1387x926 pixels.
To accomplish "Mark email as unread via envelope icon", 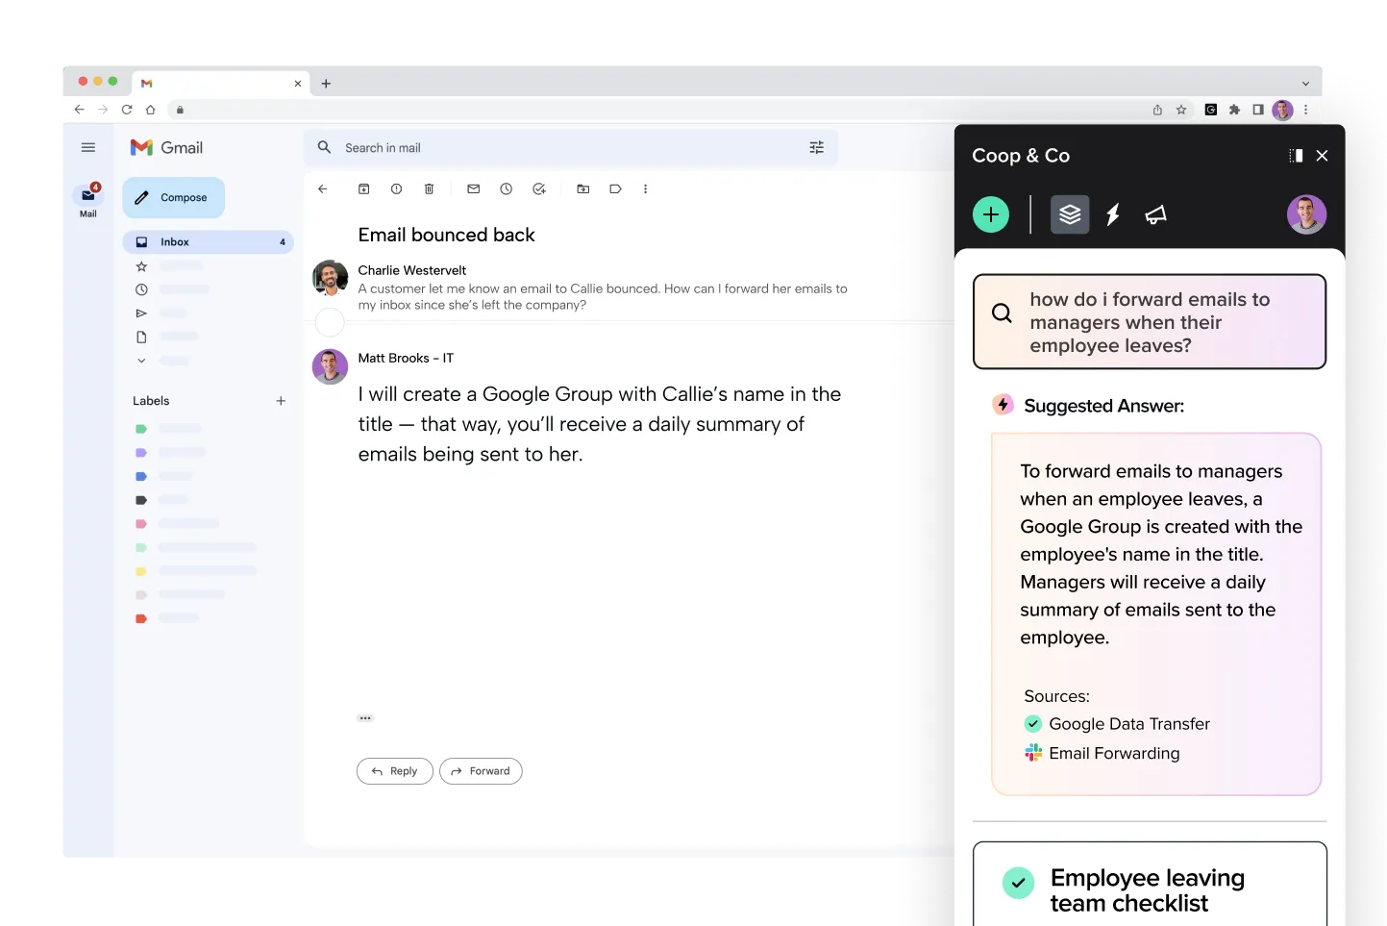I will pyautogui.click(x=473, y=188).
